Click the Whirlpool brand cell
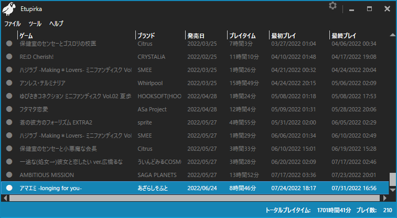This screenshot has width=397, height=218. pyautogui.click(x=150, y=83)
